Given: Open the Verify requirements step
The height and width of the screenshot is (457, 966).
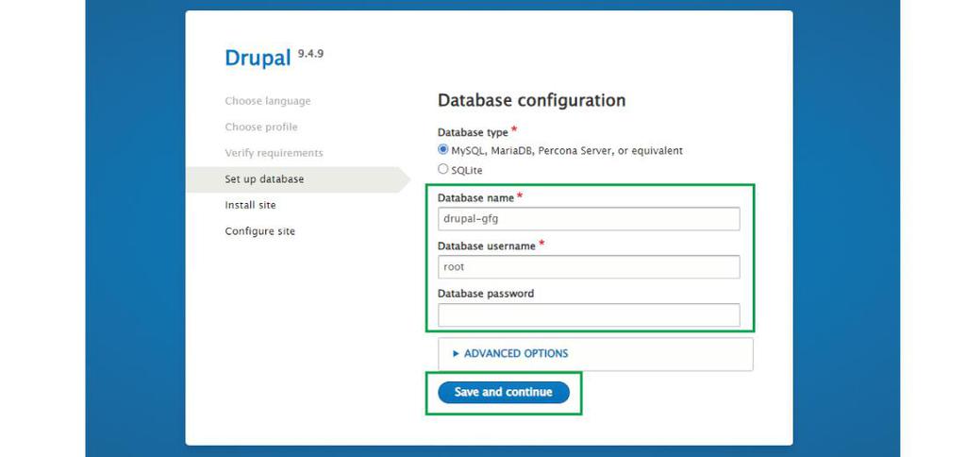Looking at the screenshot, I should [274, 153].
